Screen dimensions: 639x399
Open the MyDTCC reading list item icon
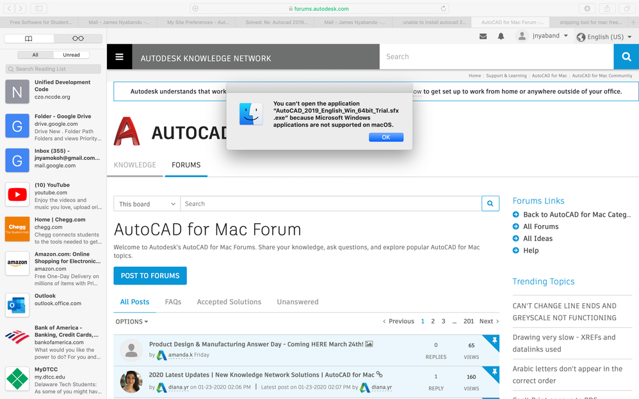point(17,379)
